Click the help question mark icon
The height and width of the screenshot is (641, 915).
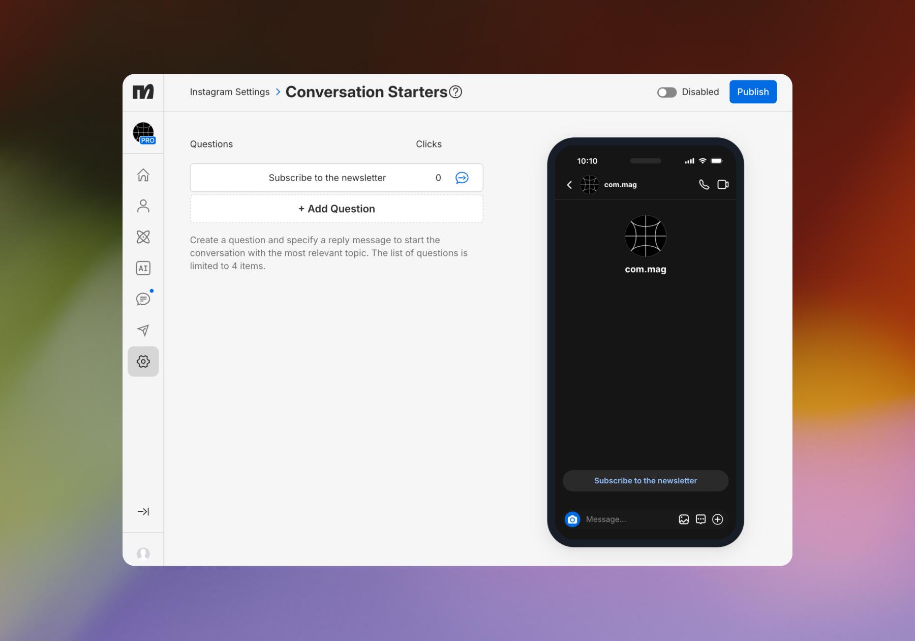coord(456,92)
